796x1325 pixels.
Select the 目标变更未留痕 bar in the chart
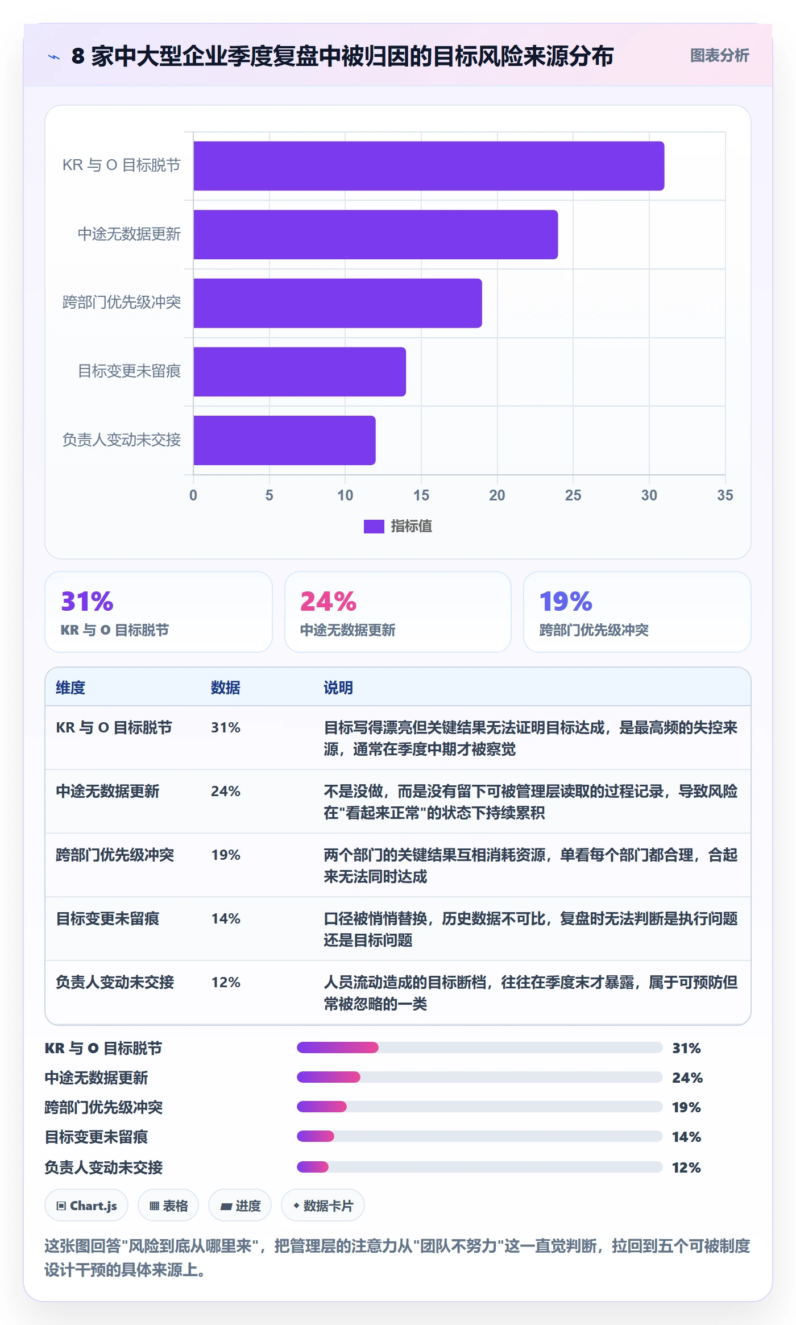(300, 372)
